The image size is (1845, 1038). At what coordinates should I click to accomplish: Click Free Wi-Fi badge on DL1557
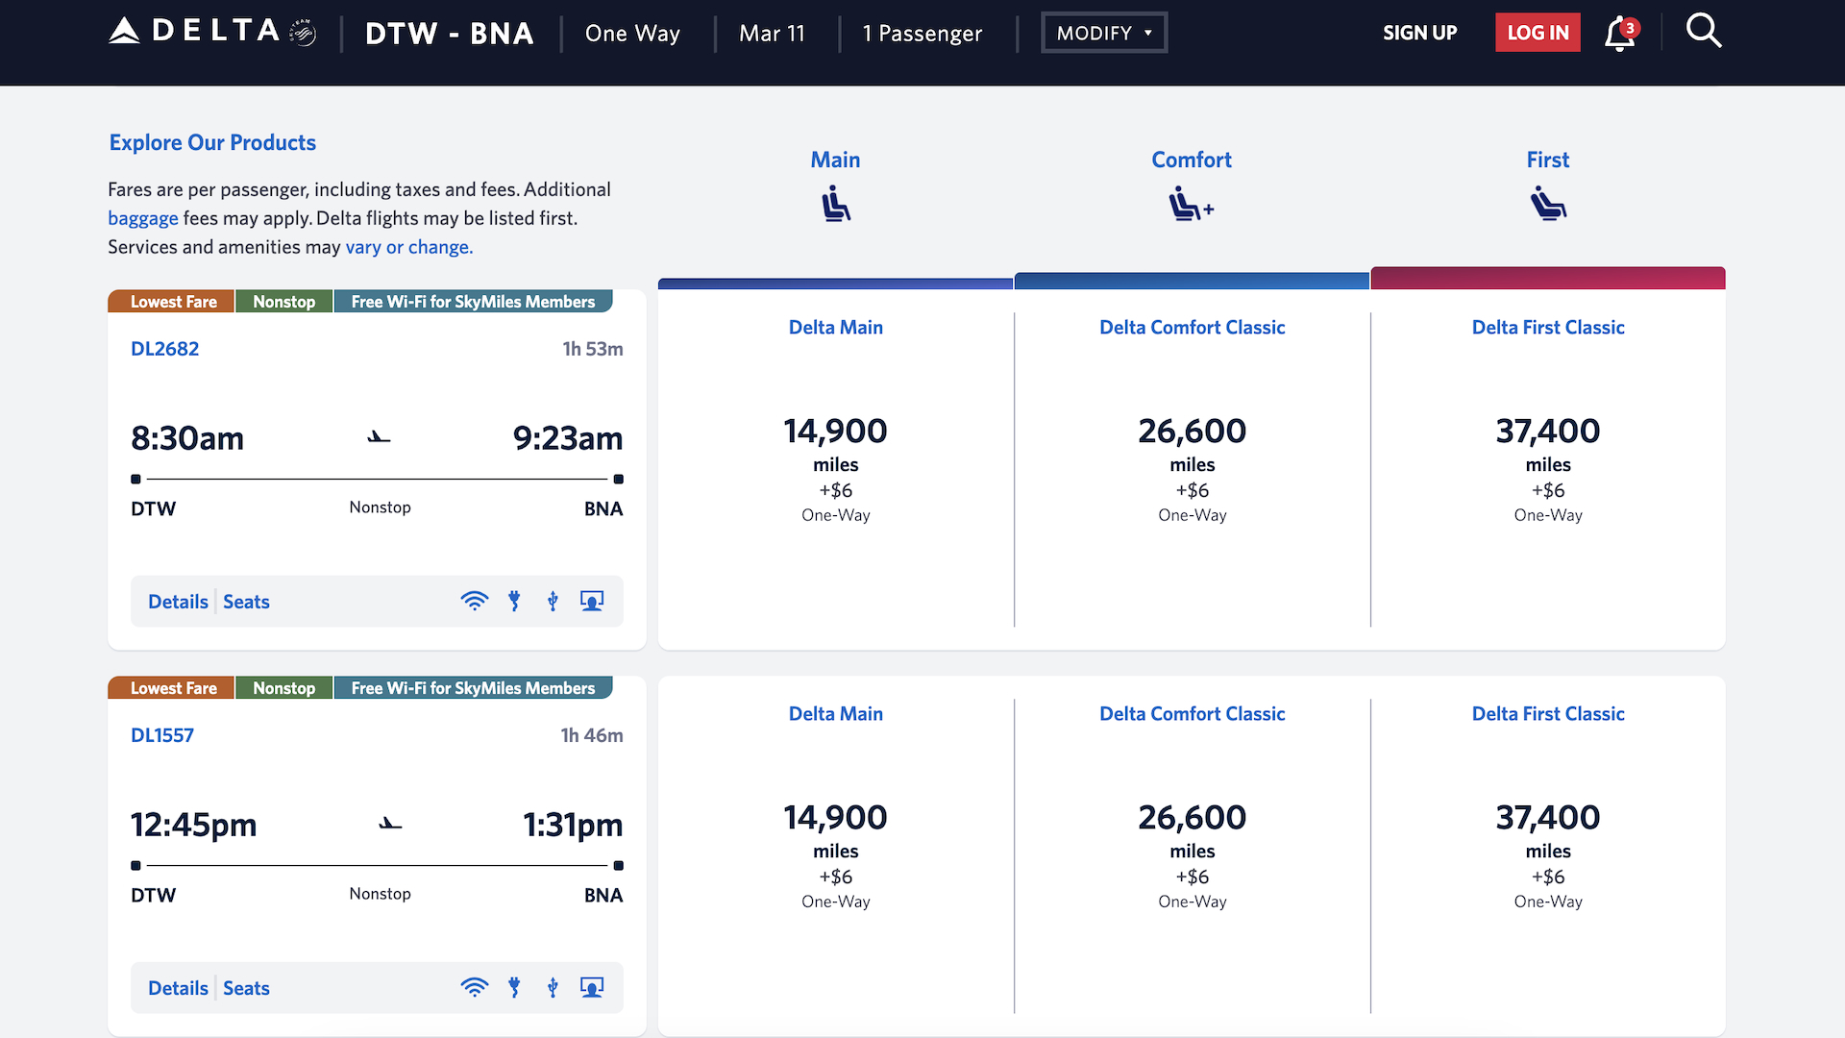[474, 688]
